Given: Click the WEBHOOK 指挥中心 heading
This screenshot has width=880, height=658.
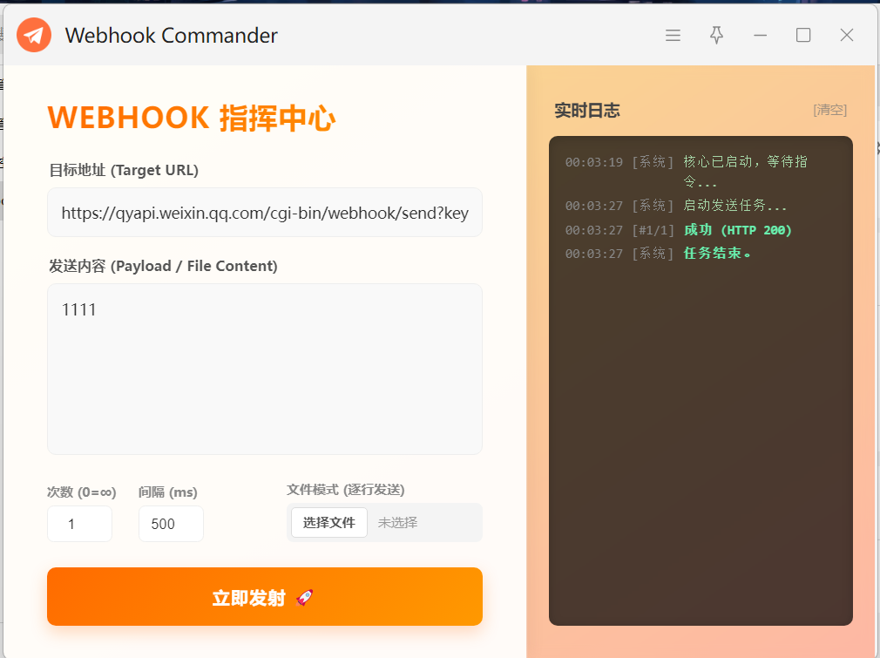Looking at the screenshot, I should 192,118.
